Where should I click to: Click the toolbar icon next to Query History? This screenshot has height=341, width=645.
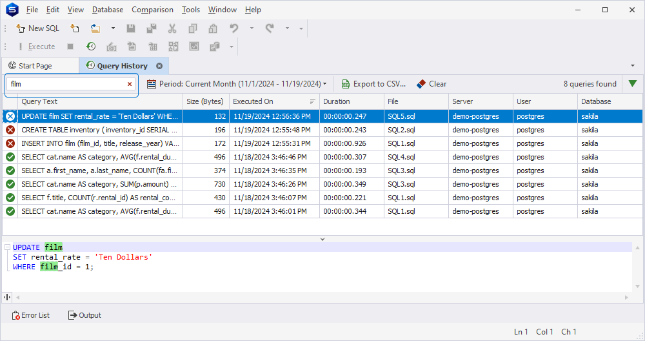coord(112,46)
